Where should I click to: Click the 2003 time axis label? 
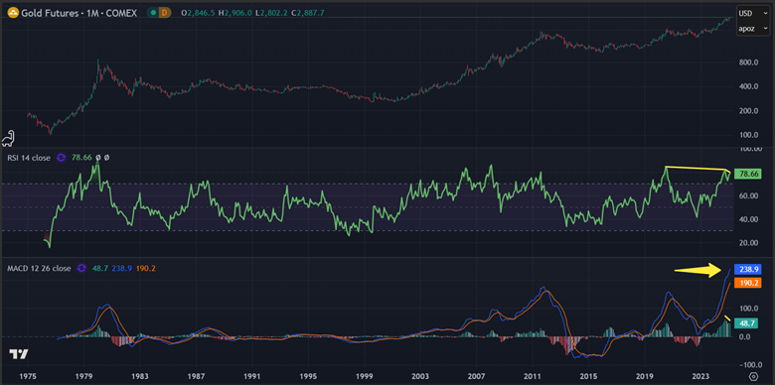[x=420, y=376]
